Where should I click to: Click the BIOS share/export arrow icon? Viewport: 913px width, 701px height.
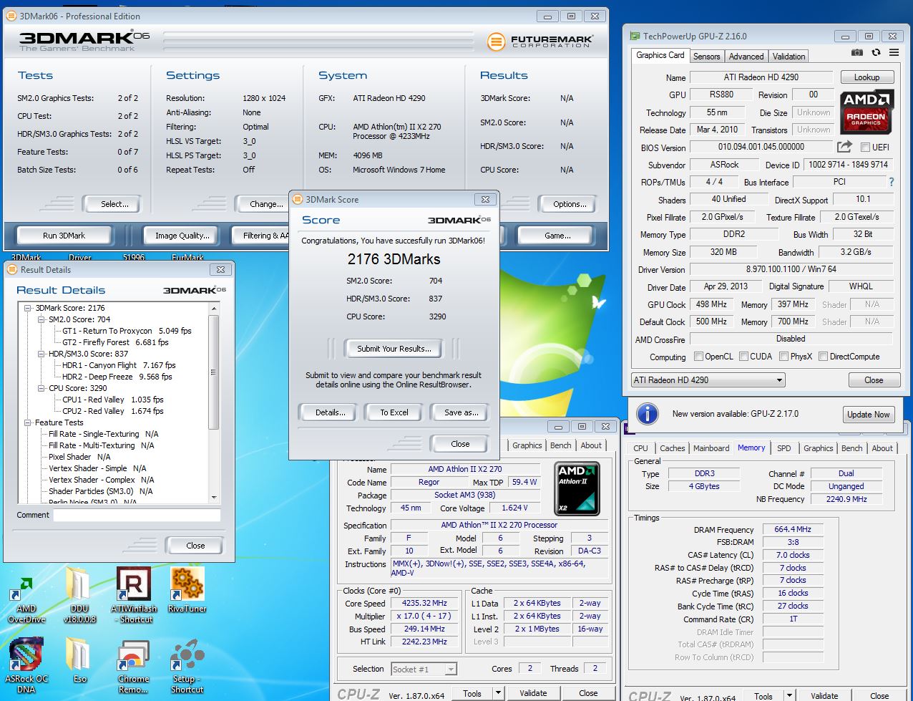(x=845, y=147)
